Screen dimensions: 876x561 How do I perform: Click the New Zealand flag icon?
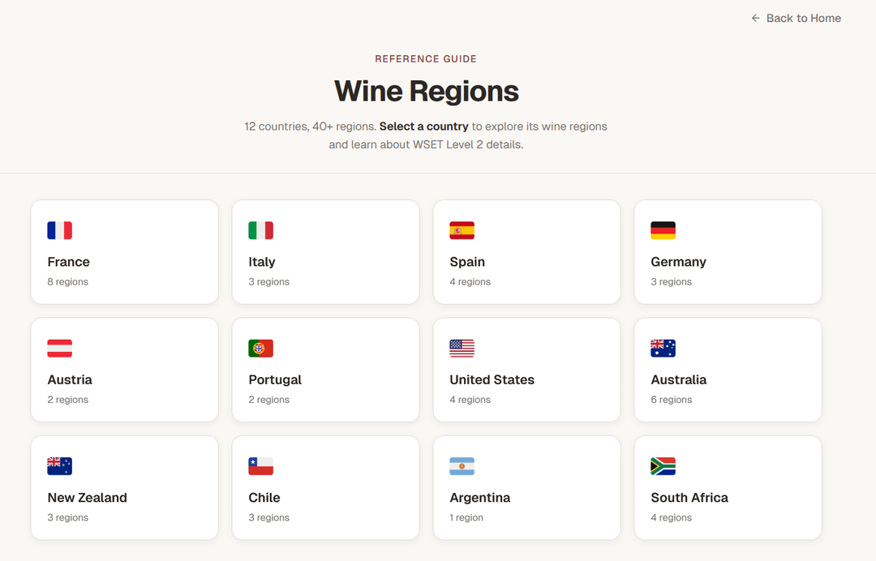(59, 466)
